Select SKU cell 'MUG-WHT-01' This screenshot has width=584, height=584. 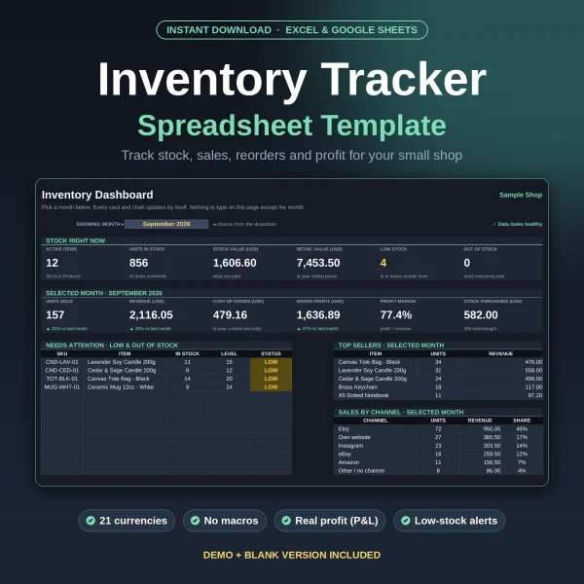coord(62,387)
